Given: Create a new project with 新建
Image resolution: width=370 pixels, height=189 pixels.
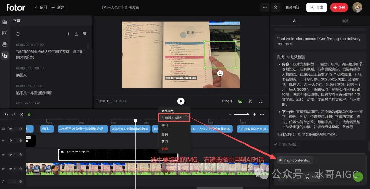Looking at the screenshot, I should [58, 7].
